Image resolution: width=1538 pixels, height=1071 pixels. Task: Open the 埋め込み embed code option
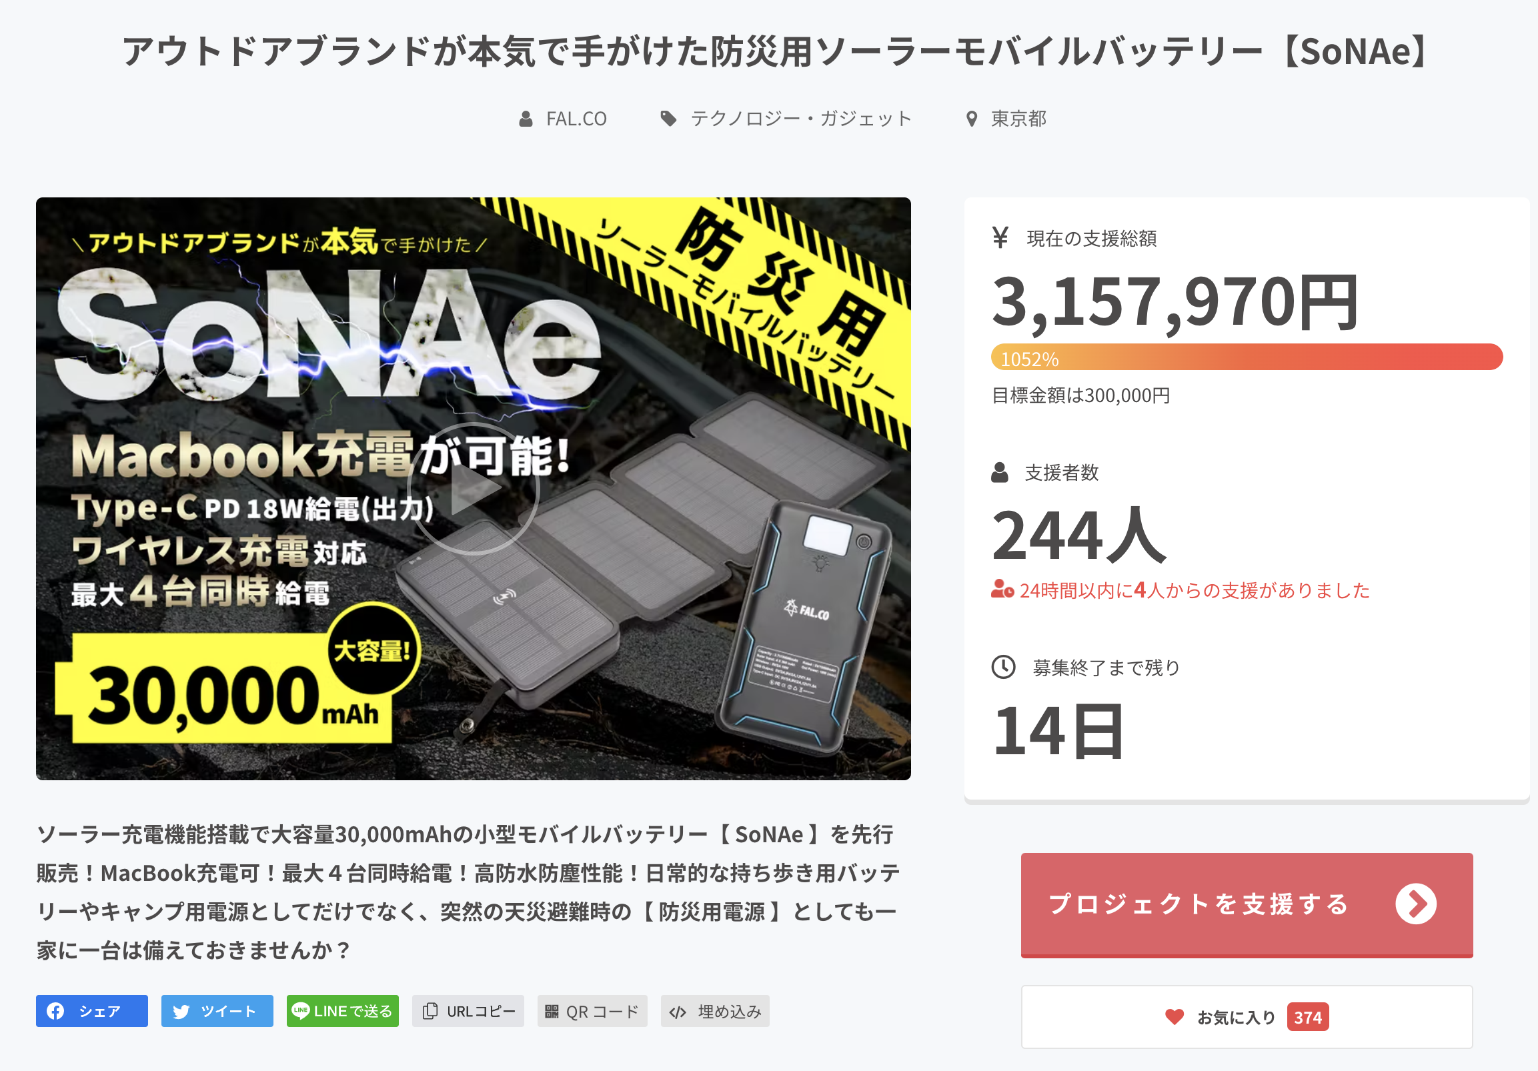[x=715, y=1011]
